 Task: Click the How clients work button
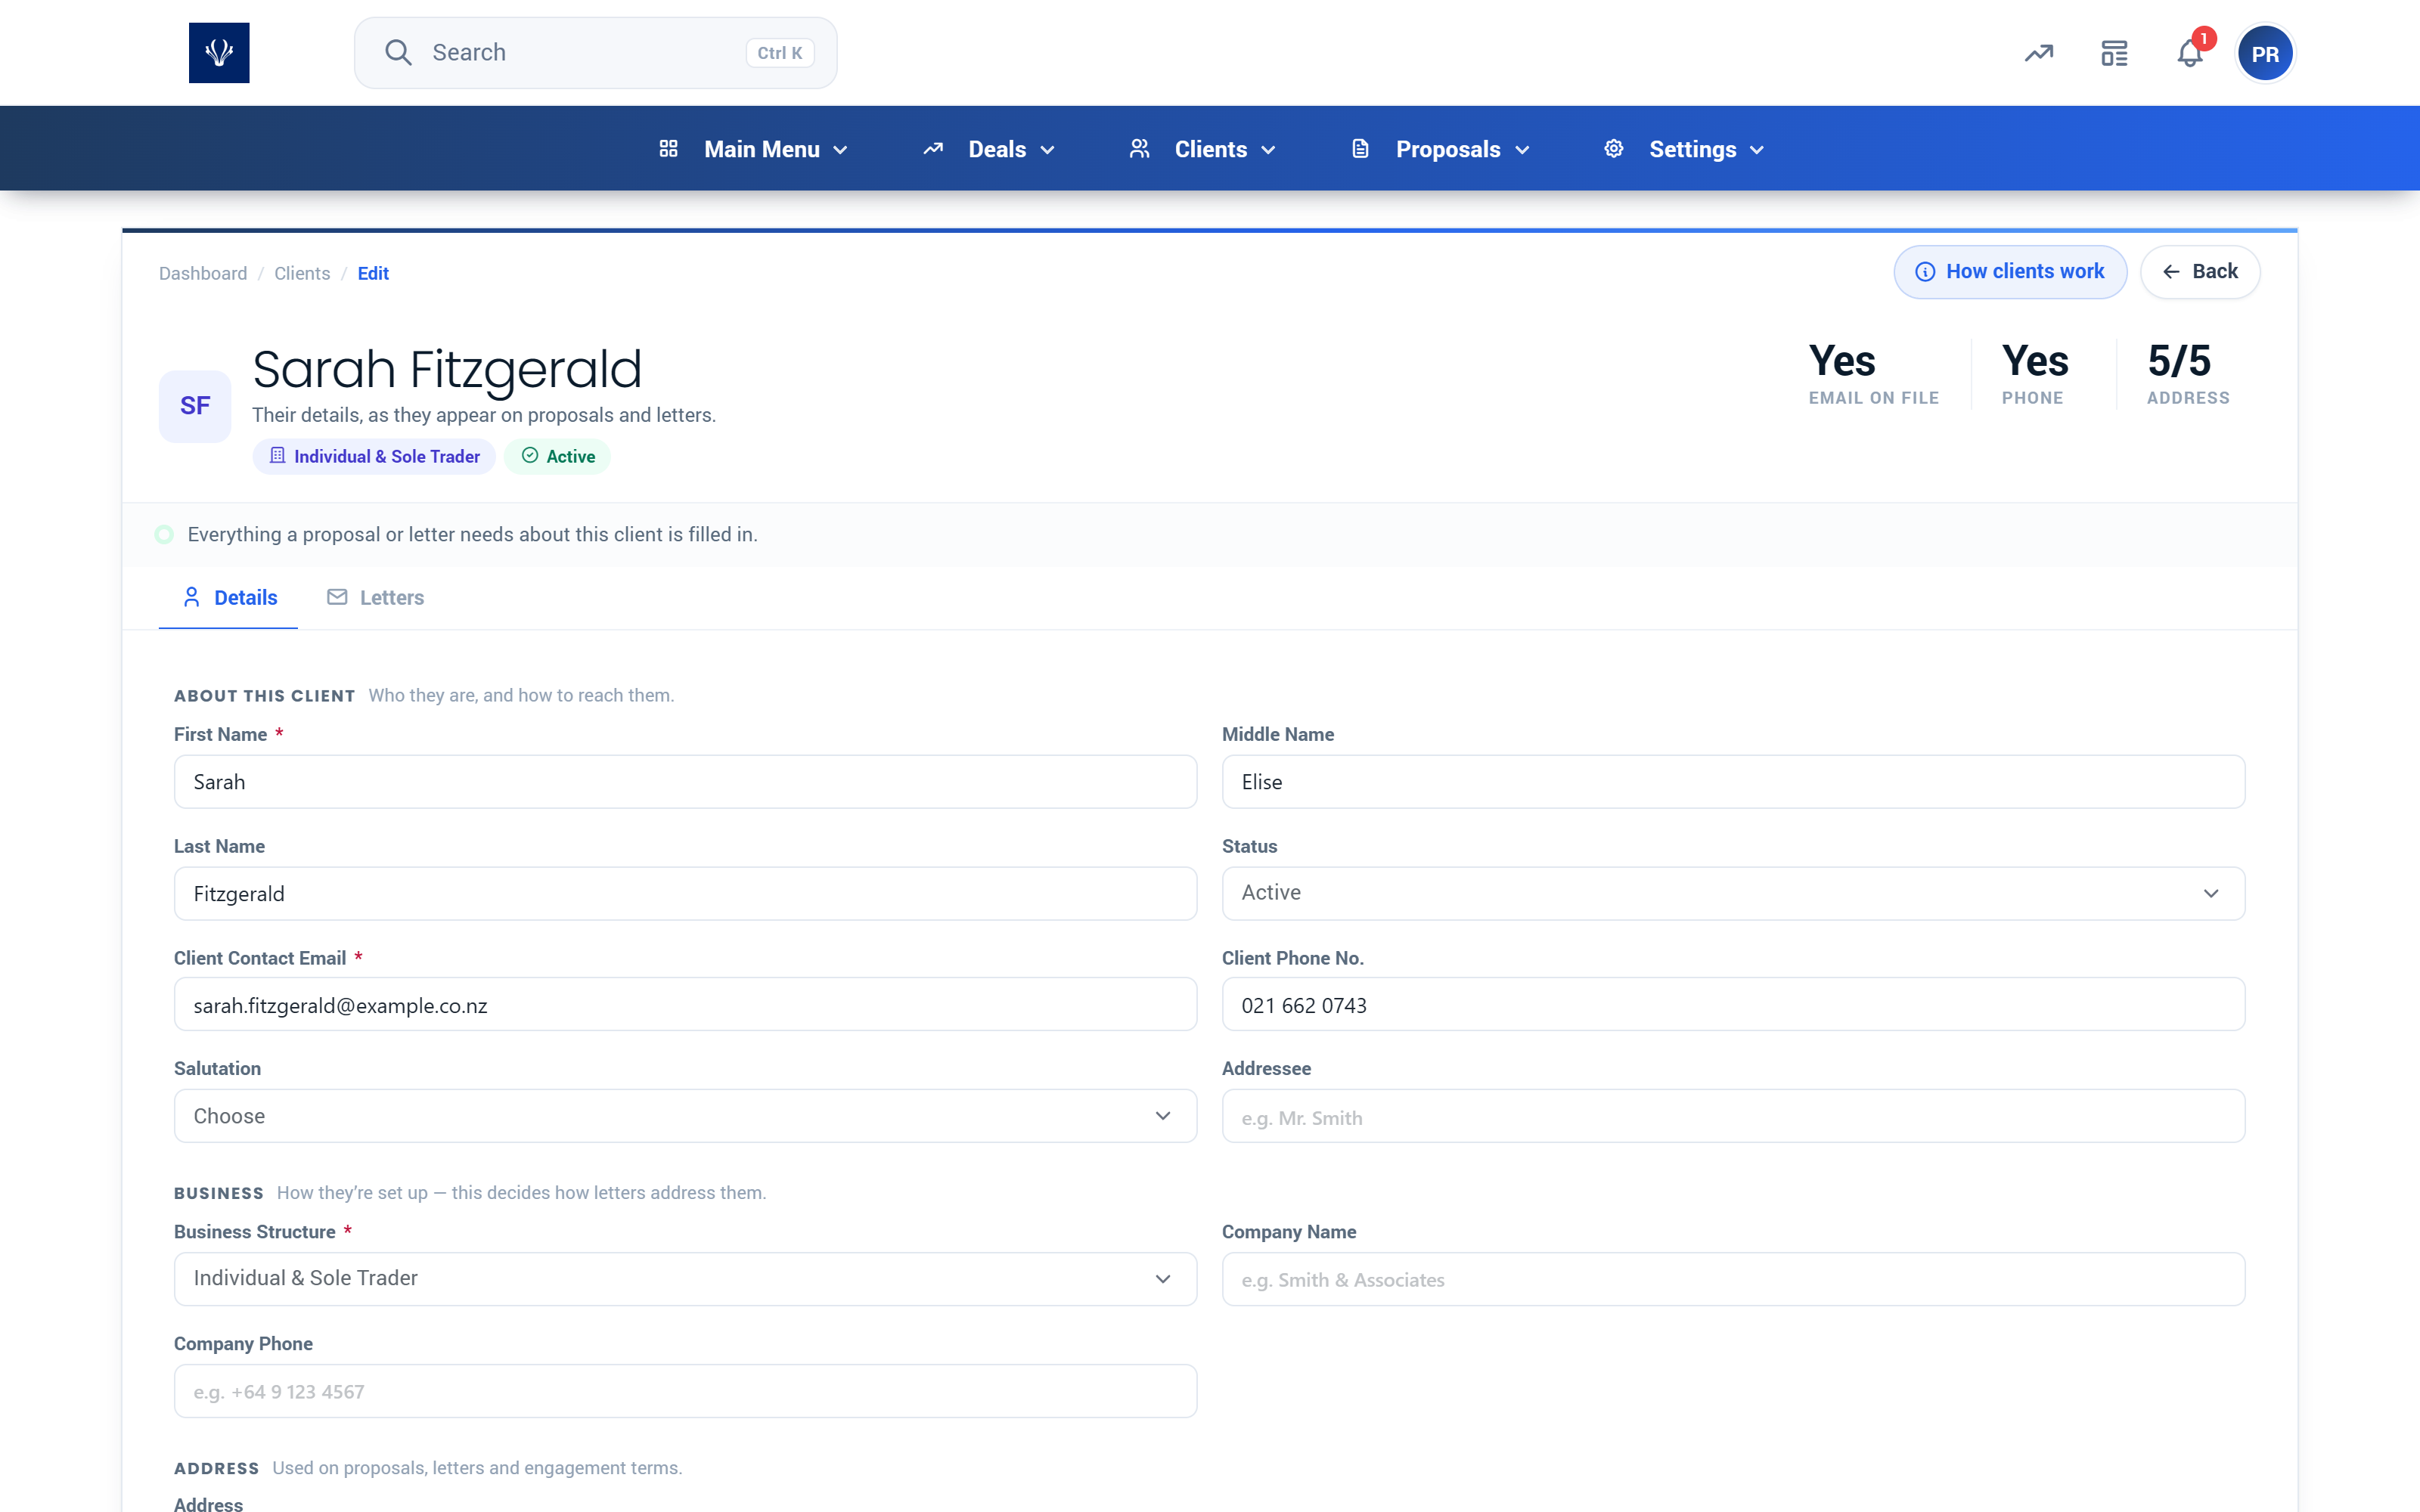(2010, 272)
